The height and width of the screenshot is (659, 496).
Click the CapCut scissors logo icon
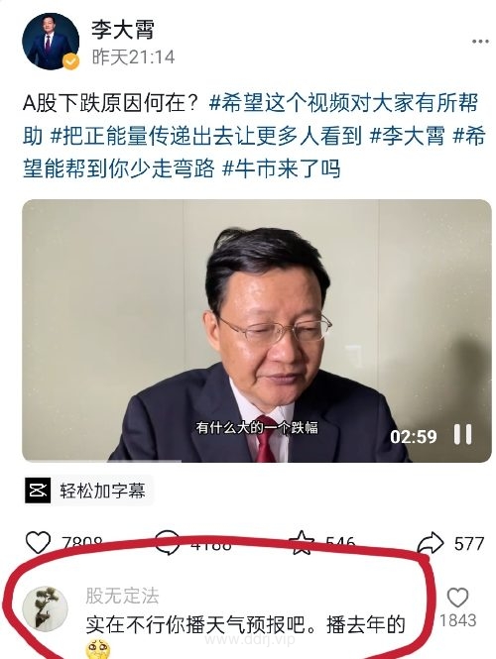pos(38,491)
